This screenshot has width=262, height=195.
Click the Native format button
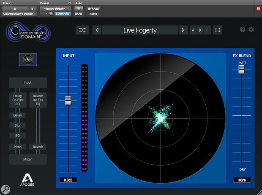93,14
